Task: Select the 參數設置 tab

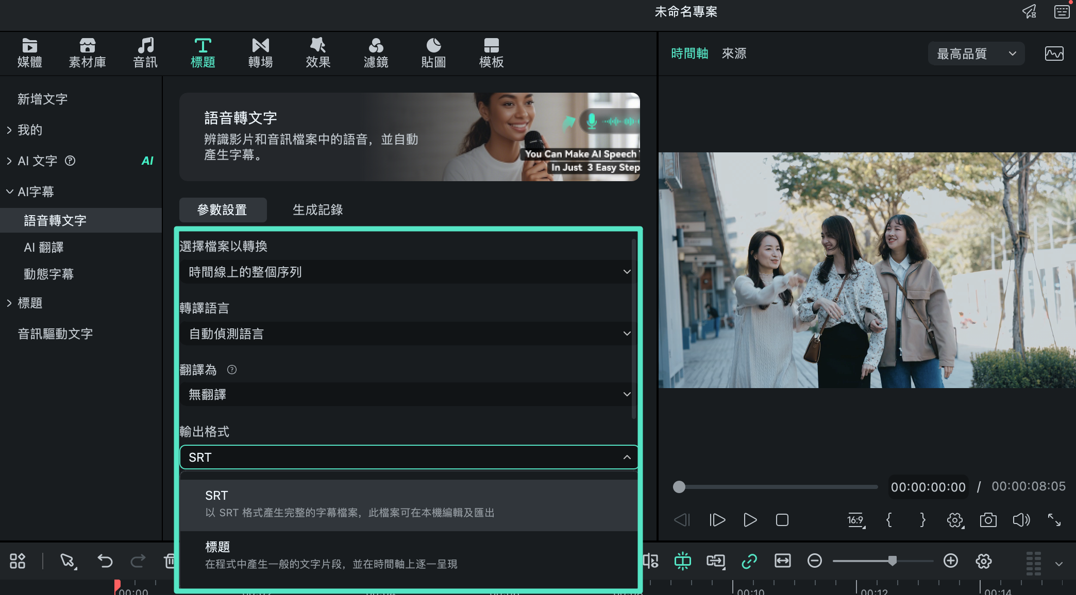Action: [223, 210]
